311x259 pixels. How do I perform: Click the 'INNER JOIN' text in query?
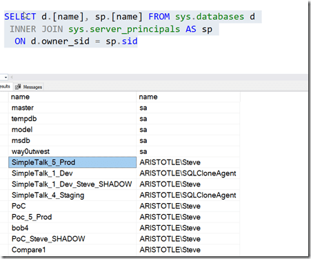point(37,29)
